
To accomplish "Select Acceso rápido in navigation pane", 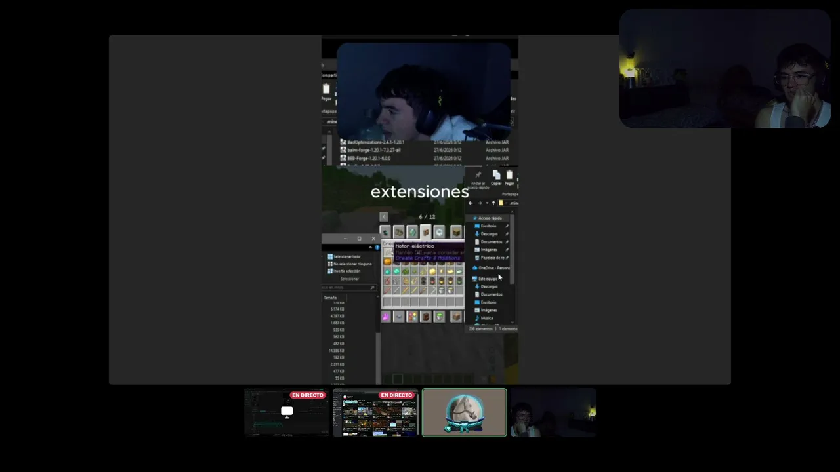I will pos(488,218).
